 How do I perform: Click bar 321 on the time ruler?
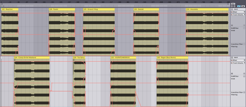(x=86, y=2)
